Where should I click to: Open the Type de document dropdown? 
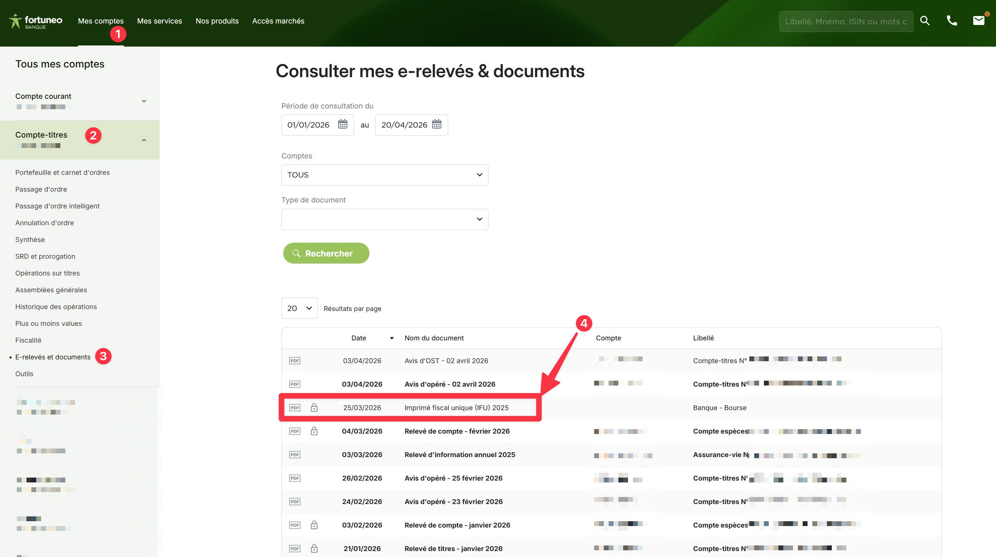point(384,219)
